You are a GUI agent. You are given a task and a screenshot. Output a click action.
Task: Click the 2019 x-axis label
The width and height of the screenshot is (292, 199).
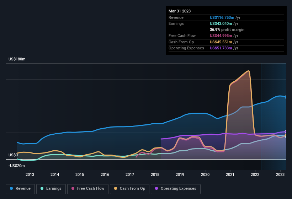pos(180,174)
